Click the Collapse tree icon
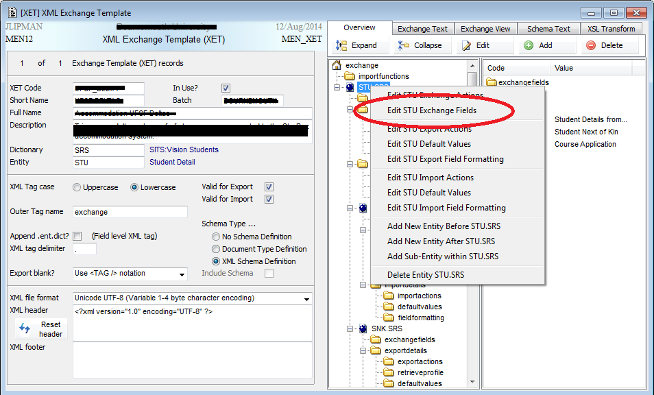 click(404, 45)
